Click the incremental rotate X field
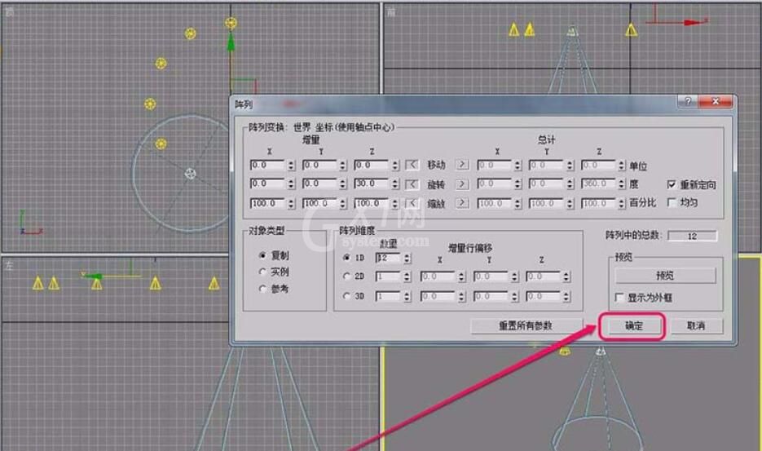The height and width of the screenshot is (451, 762). pos(268,183)
